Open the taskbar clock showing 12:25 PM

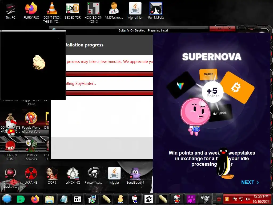(x=261, y=199)
